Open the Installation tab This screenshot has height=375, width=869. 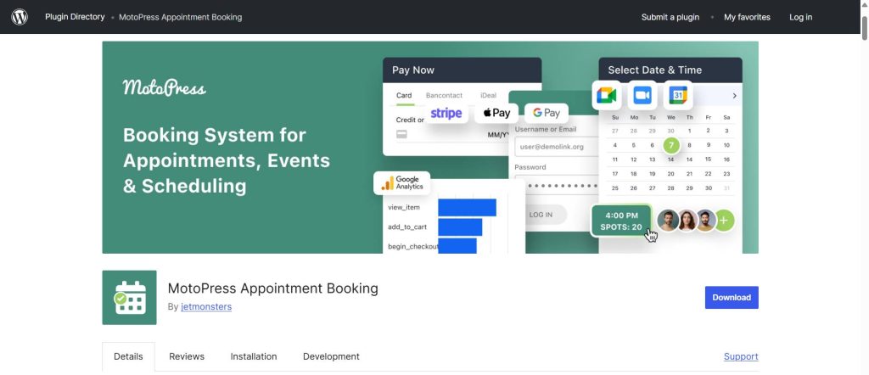coord(254,356)
